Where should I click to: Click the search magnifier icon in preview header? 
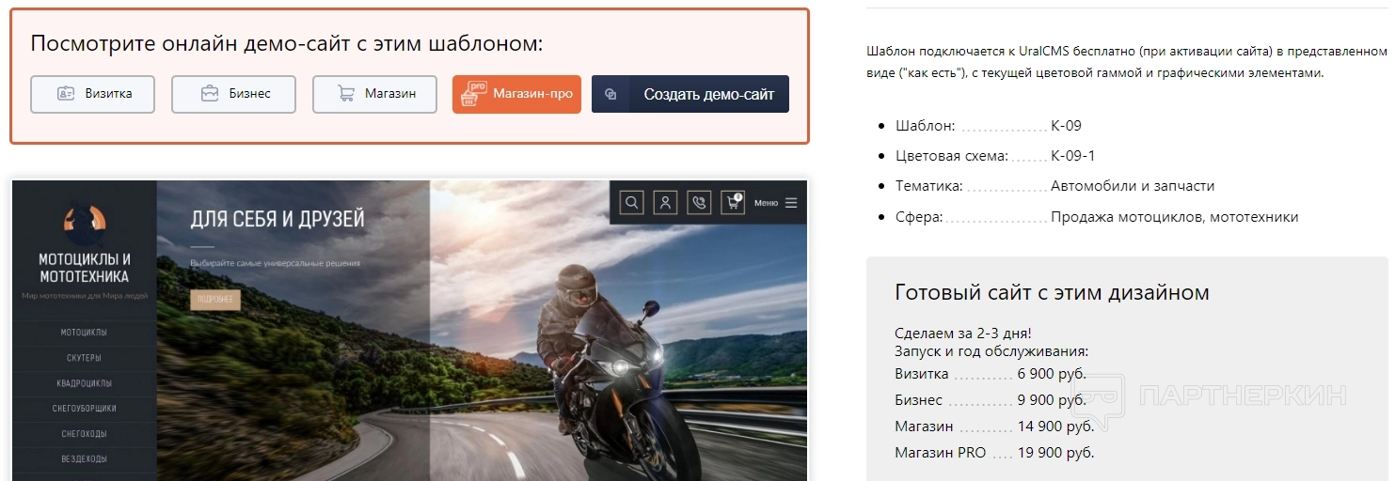tap(632, 202)
